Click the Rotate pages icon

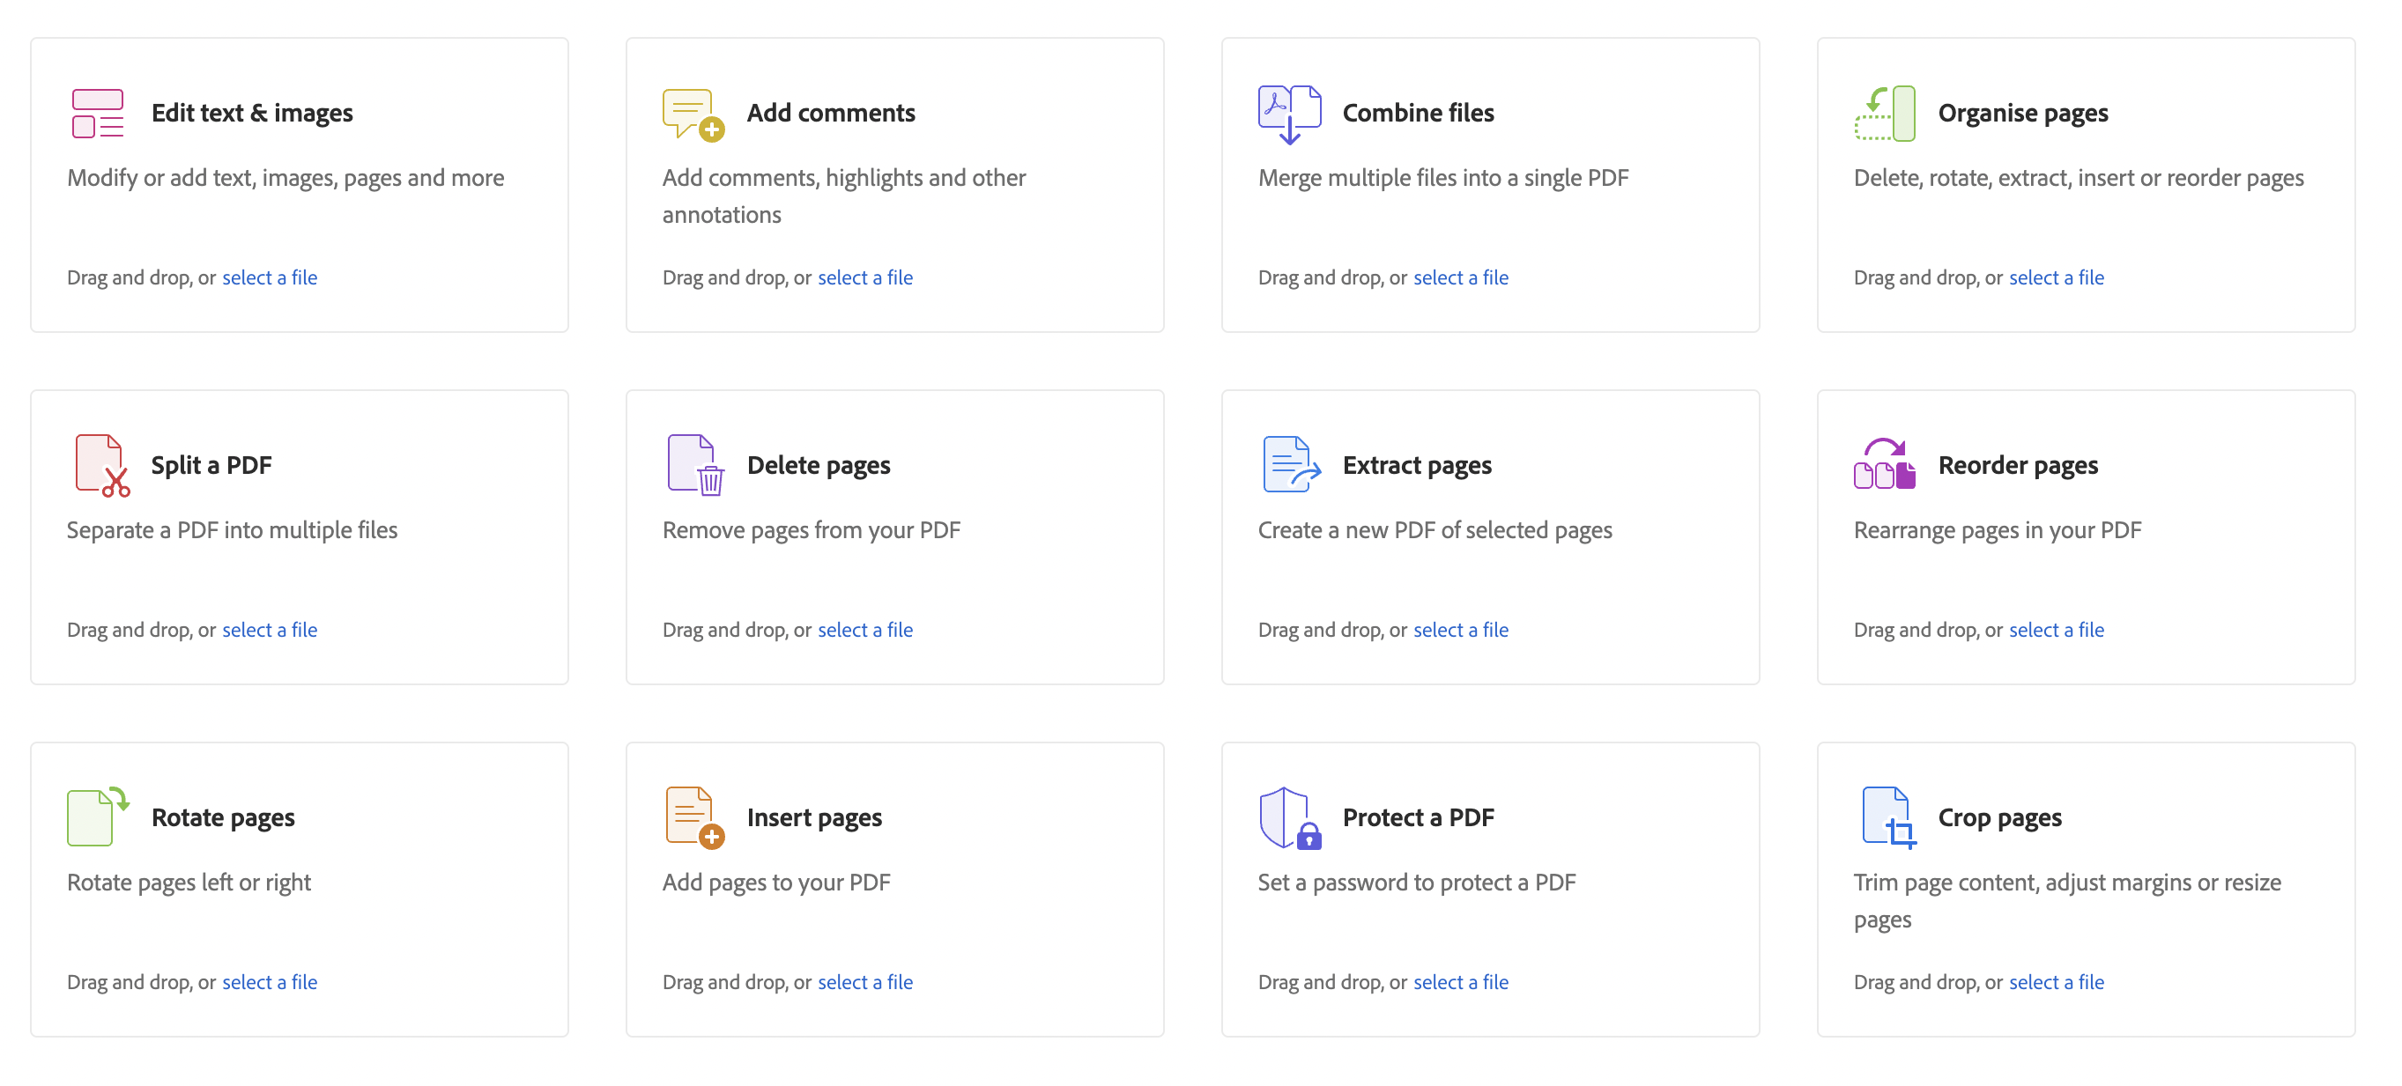click(98, 816)
